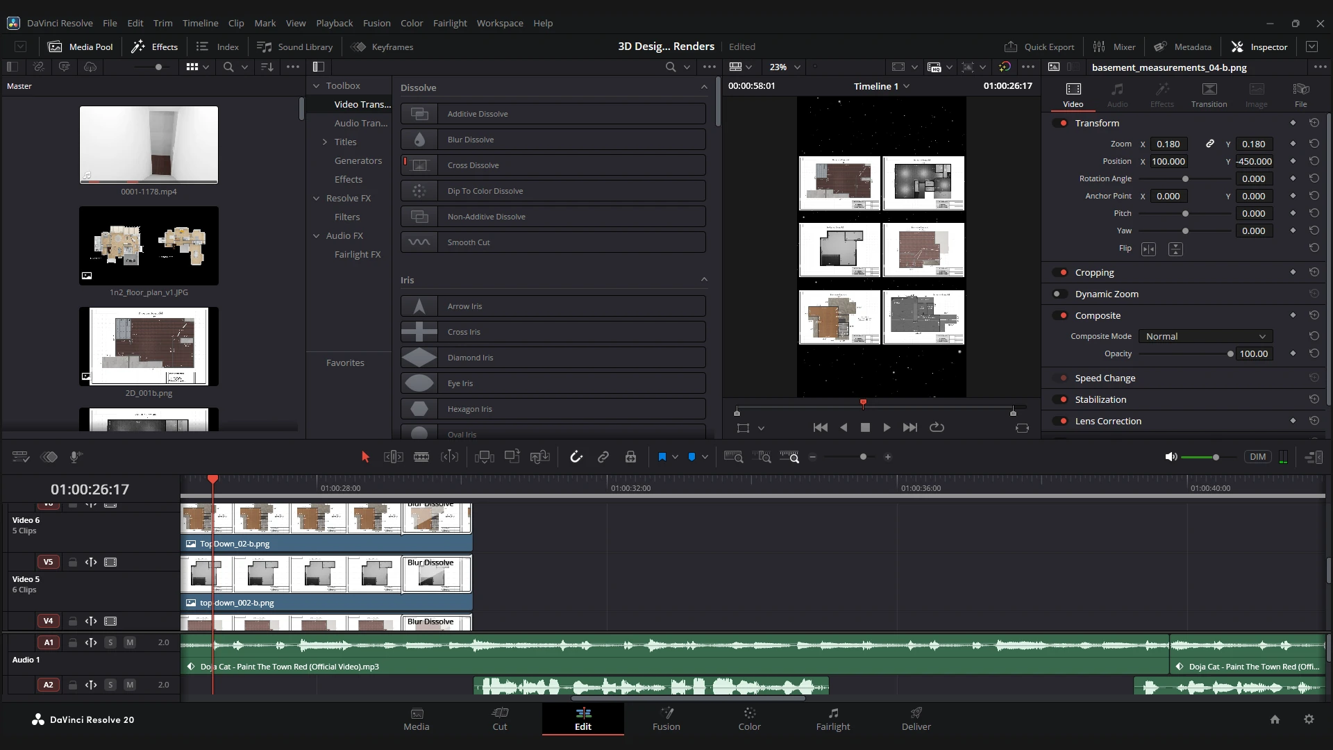This screenshot has width=1333, height=750.
Task: Select the Blade edit mode tool
Action: 421,457
